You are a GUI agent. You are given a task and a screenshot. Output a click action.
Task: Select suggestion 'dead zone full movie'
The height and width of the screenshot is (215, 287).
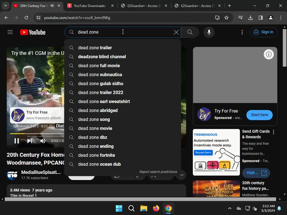pos(123,66)
